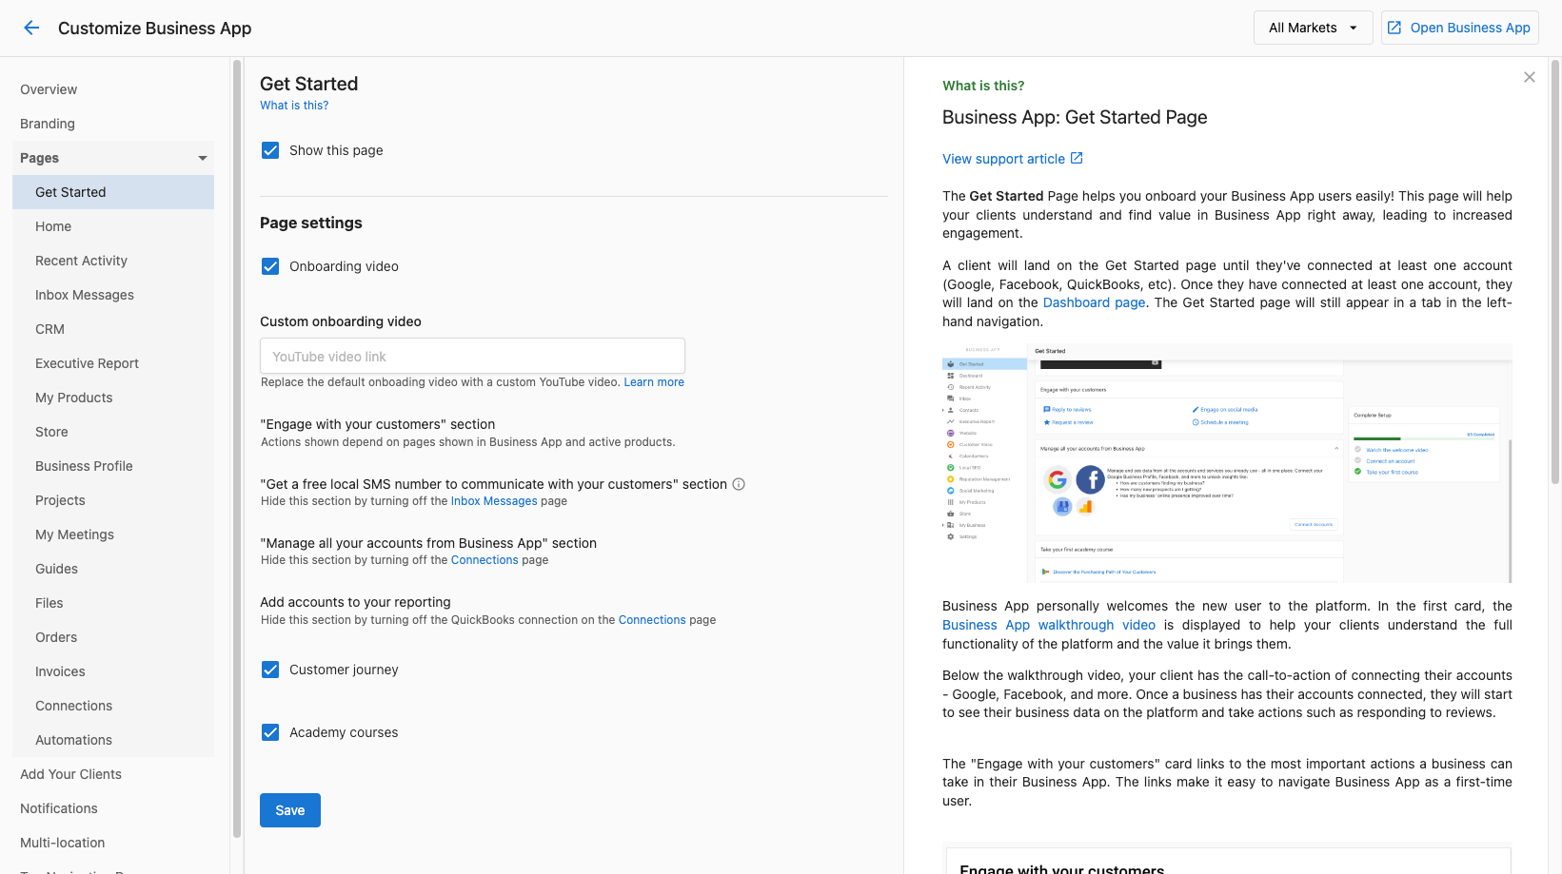Select Guides in the sidebar
The width and height of the screenshot is (1562, 874).
(x=113, y=569)
